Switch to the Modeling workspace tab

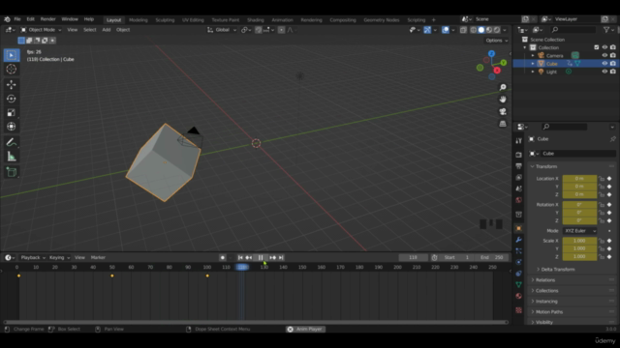pyautogui.click(x=138, y=20)
